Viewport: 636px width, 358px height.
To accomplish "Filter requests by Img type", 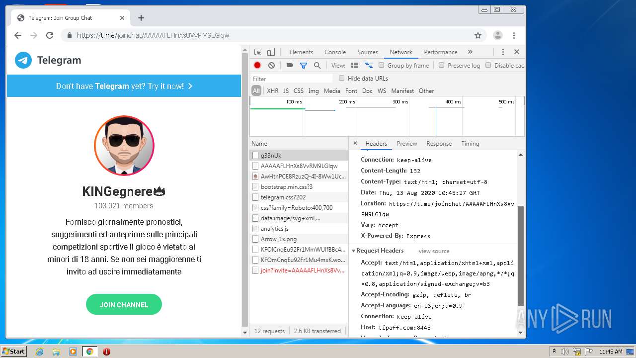I will click(314, 90).
